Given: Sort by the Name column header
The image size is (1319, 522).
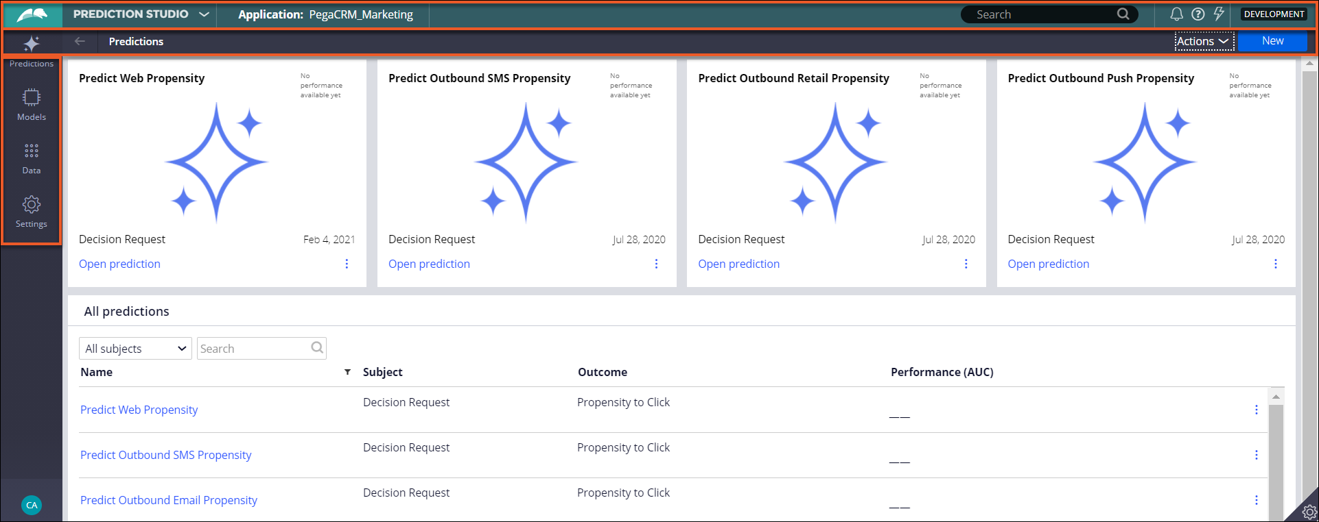Looking at the screenshot, I should point(97,372).
